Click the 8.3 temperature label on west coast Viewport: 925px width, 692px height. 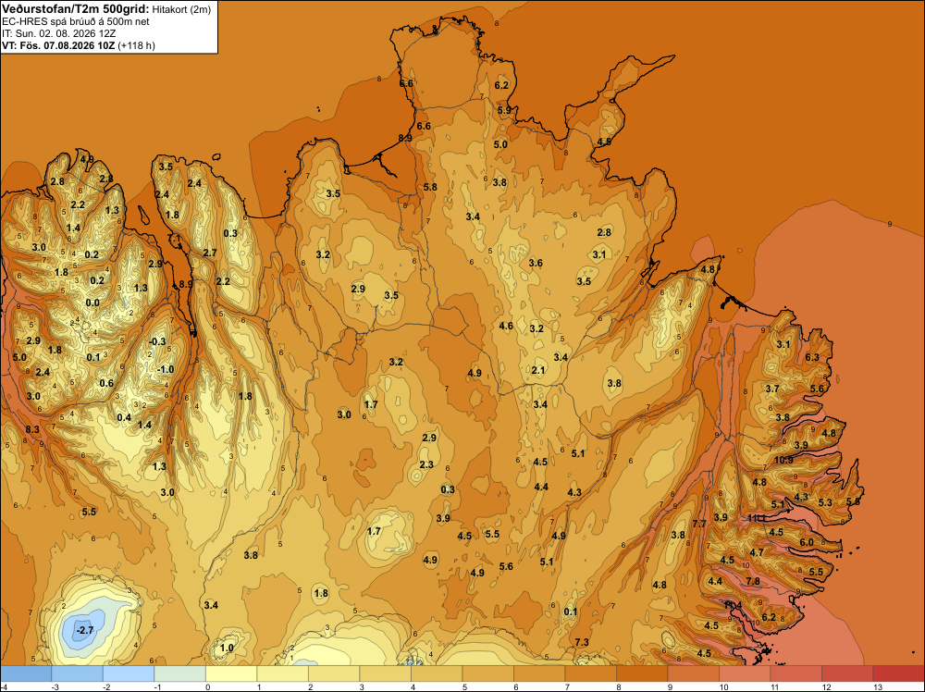[x=32, y=429]
